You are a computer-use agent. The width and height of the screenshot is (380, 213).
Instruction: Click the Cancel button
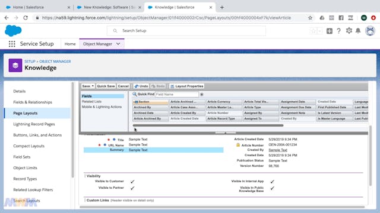(x=123, y=86)
